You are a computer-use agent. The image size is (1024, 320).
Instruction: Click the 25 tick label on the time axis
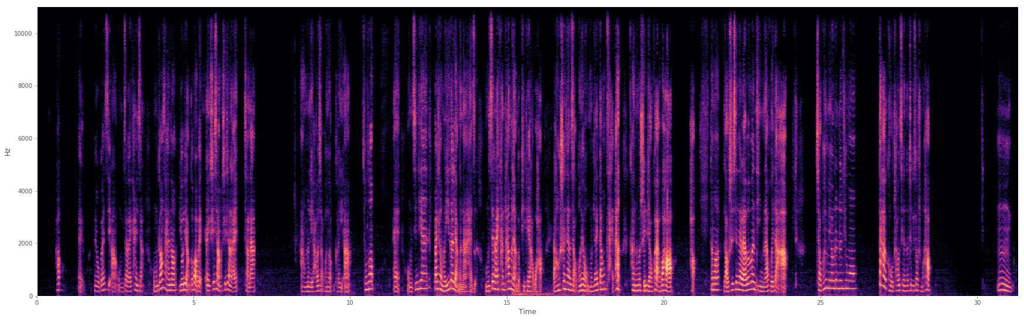(821, 302)
